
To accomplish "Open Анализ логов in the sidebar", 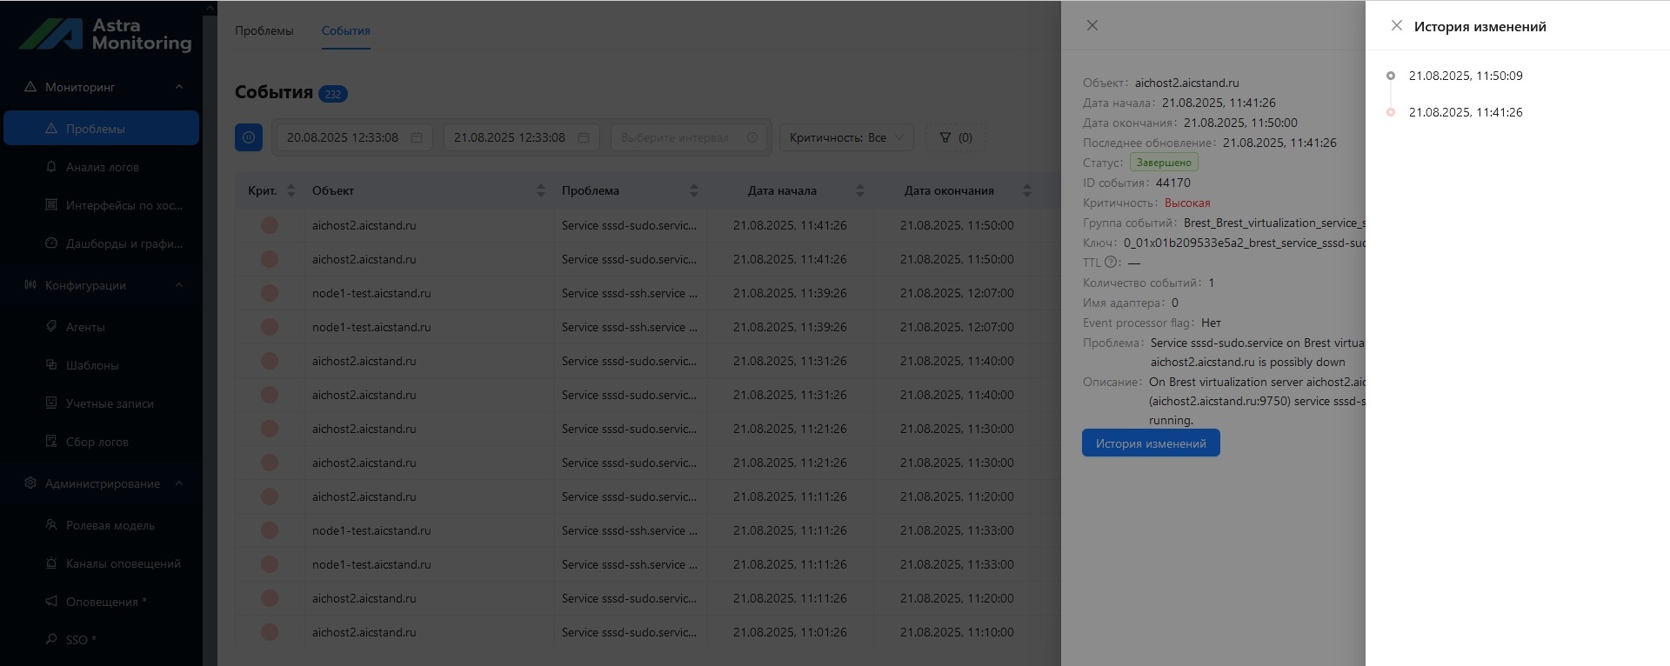I will point(101,167).
